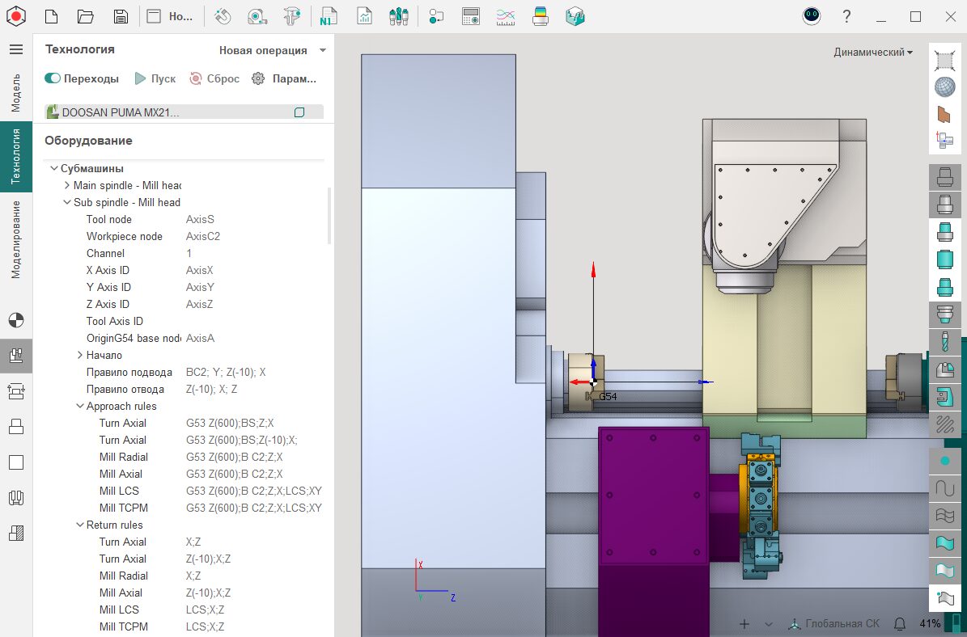
Task: Open the NC program (N1) icon
Action: pyautogui.click(x=328, y=16)
